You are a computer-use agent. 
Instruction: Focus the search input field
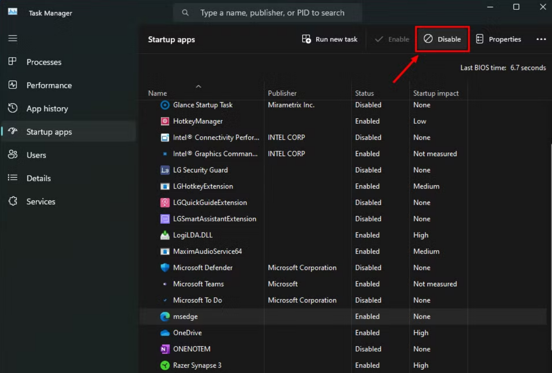tap(268, 13)
